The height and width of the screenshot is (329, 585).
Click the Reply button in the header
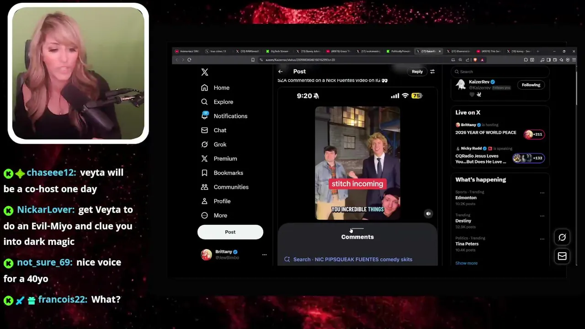[x=417, y=71]
